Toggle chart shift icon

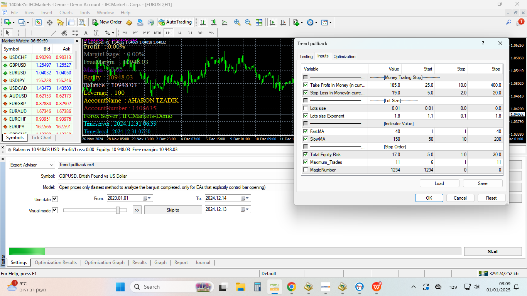tap(283, 22)
